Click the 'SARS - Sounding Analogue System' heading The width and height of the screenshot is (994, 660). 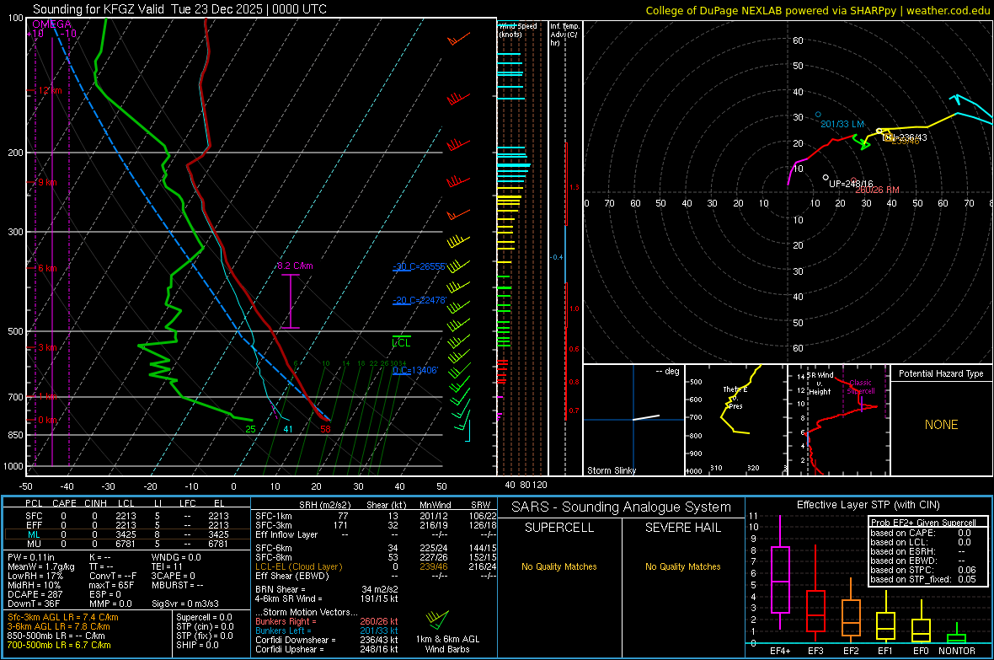pyautogui.click(x=622, y=507)
